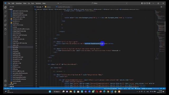Open the Accounts menu icon

click(x=5, y=81)
